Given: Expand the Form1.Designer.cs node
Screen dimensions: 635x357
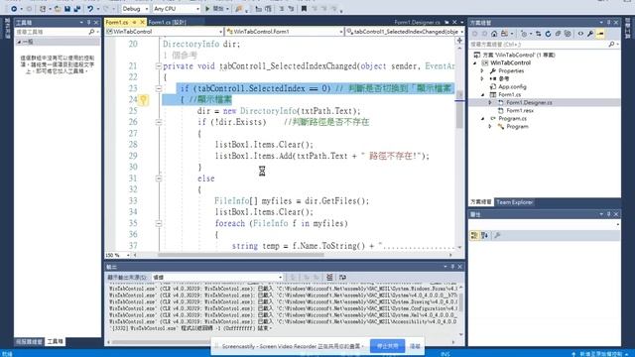Looking at the screenshot, I should pos(490,103).
